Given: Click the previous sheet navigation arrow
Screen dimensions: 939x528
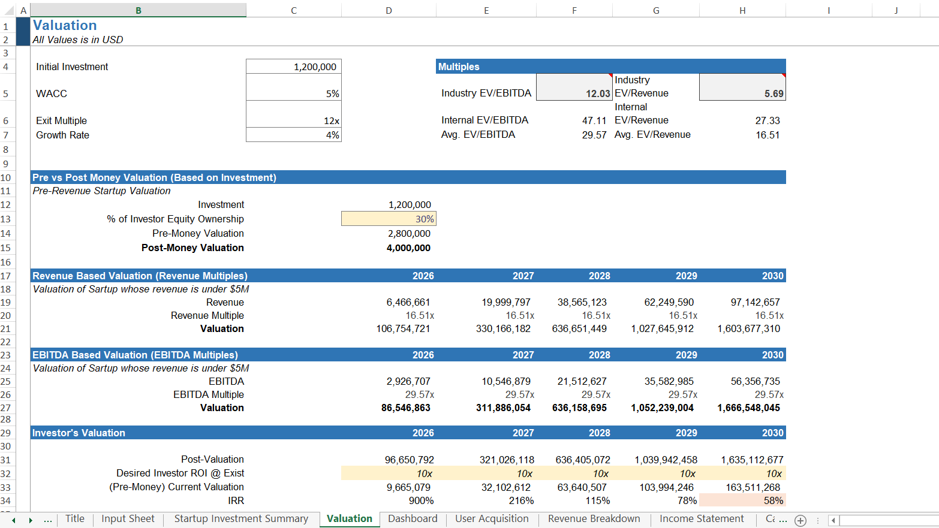Looking at the screenshot, I should 14,519.
